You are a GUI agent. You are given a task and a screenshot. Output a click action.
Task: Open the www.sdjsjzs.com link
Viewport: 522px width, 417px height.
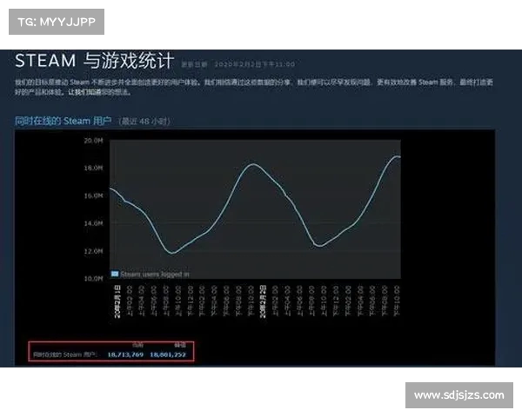click(459, 395)
